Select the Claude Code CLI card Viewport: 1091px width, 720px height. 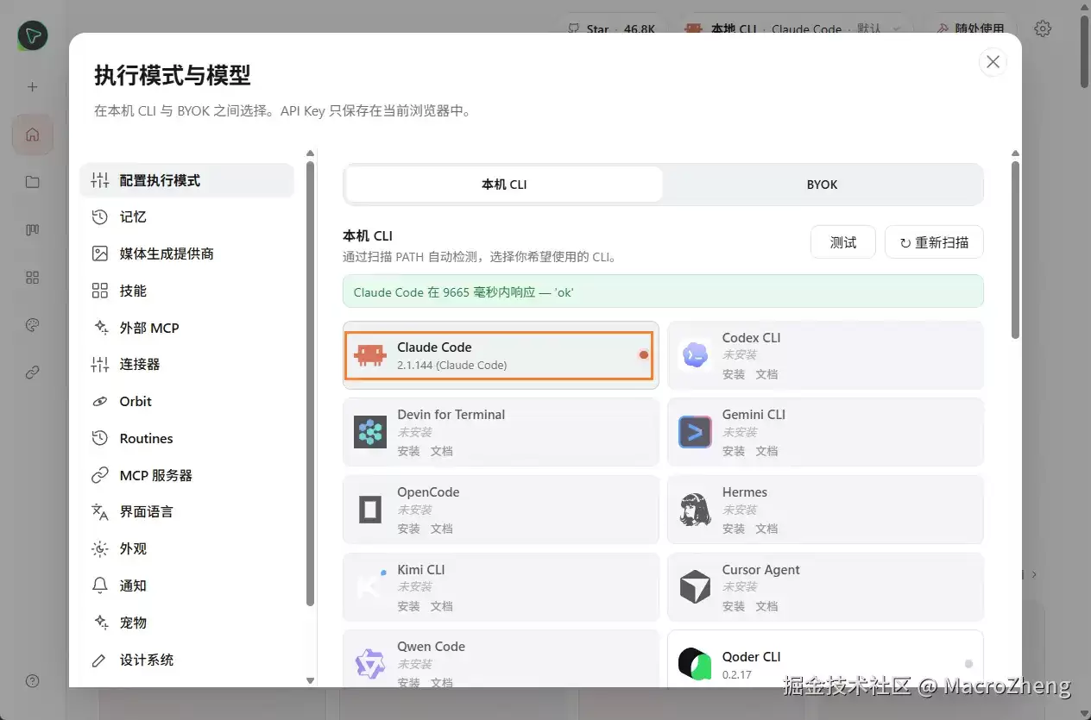500,355
